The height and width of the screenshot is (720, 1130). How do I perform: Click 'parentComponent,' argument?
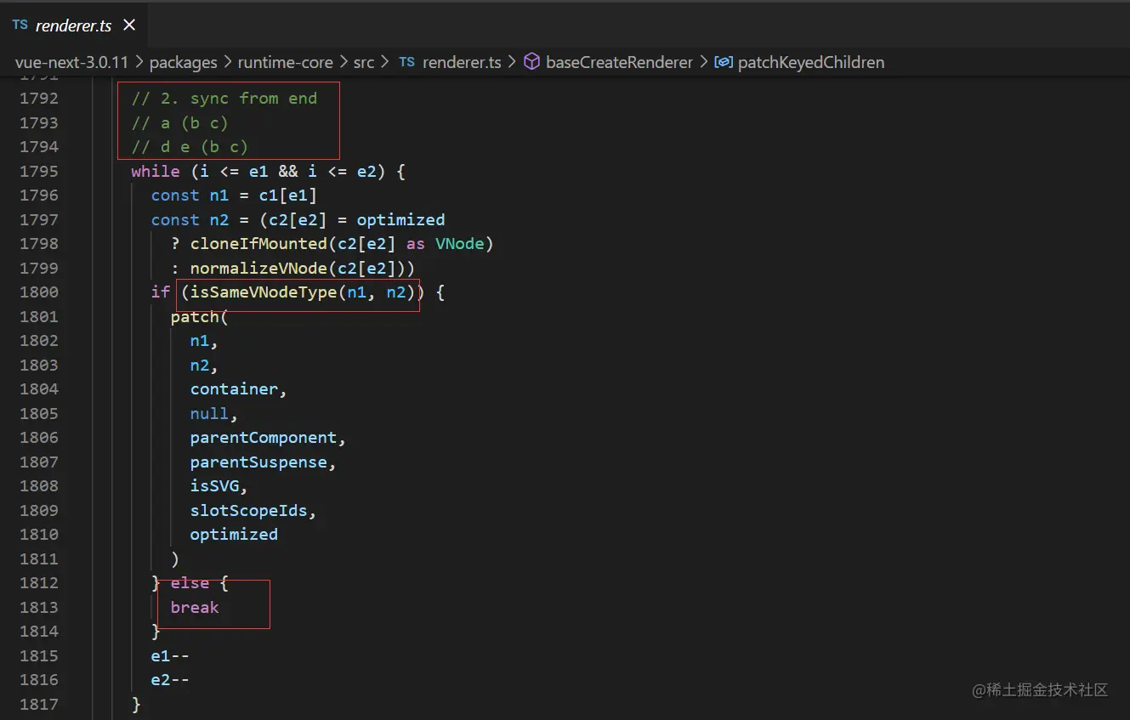click(269, 438)
